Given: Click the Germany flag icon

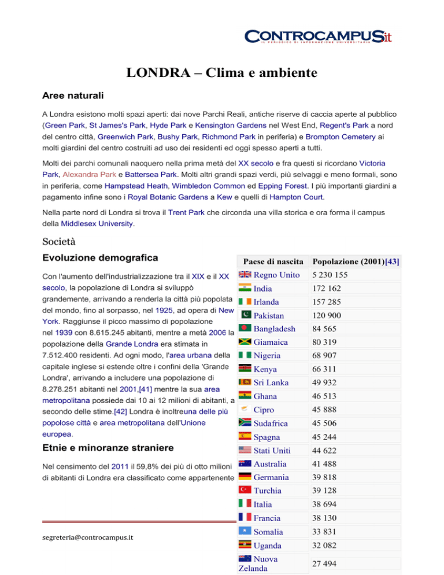Looking at the screenshot, I should (x=245, y=477).
